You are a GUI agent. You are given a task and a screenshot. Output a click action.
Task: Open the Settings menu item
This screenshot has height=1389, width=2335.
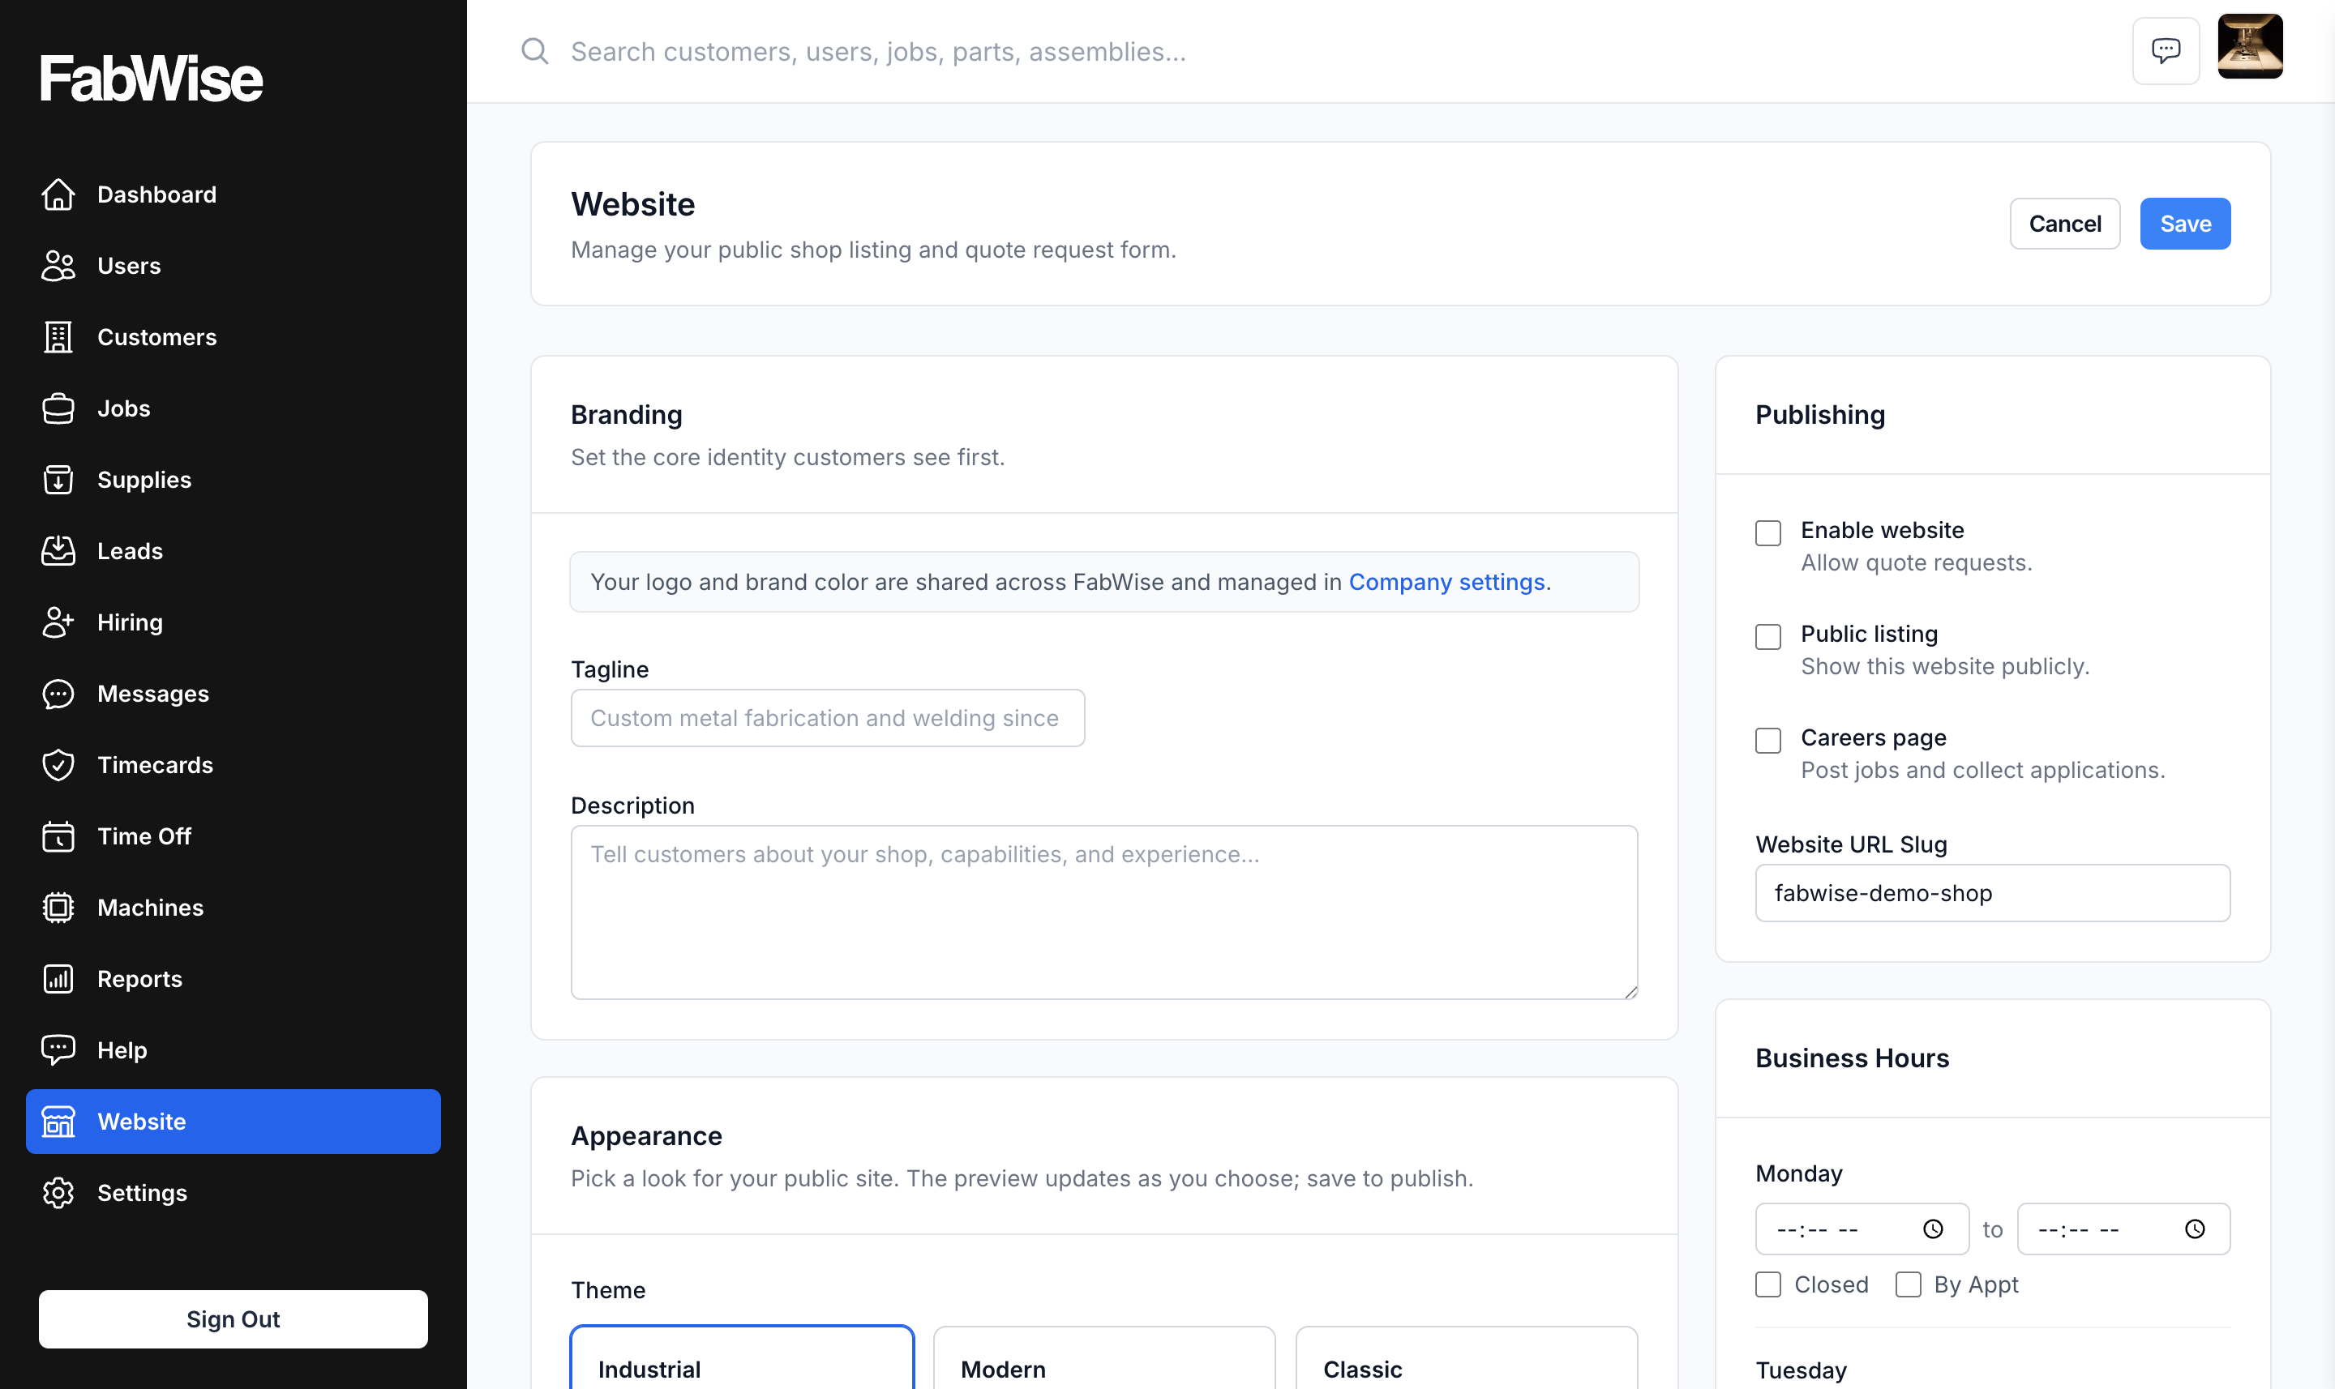pyautogui.click(x=233, y=1192)
